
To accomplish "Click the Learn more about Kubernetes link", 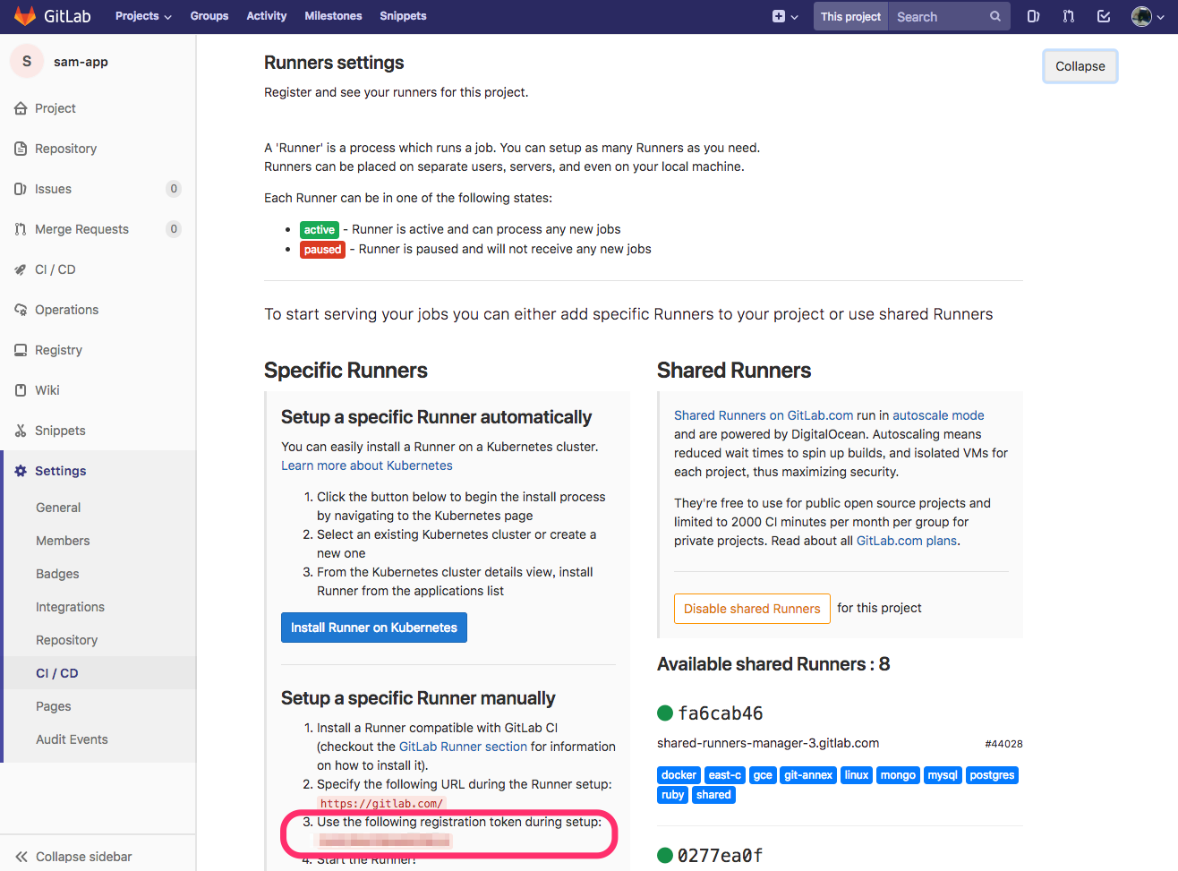I will pyautogui.click(x=366, y=465).
